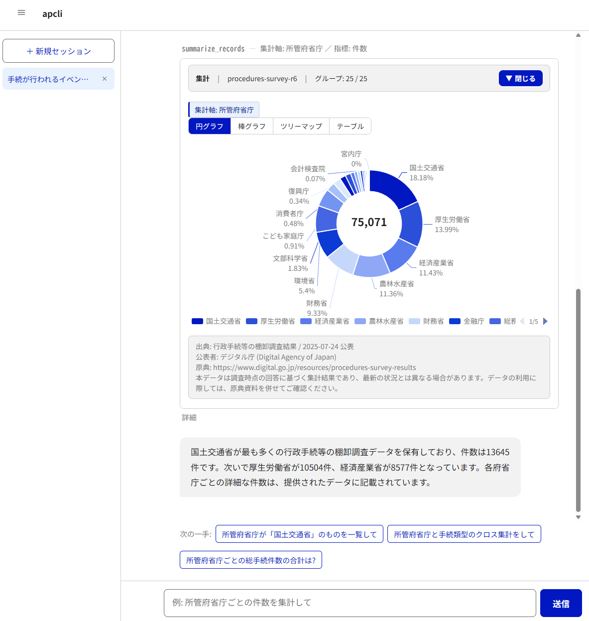Image resolution: width=589 pixels, height=621 pixels.
Task: Switch to テーブル tab
Action: pyautogui.click(x=350, y=126)
